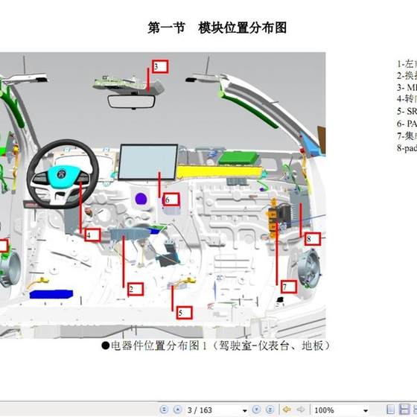Image resolution: width=417 pixels, height=417 pixels.
Task: Click the number 5 label in the diagram
Action: point(184,313)
